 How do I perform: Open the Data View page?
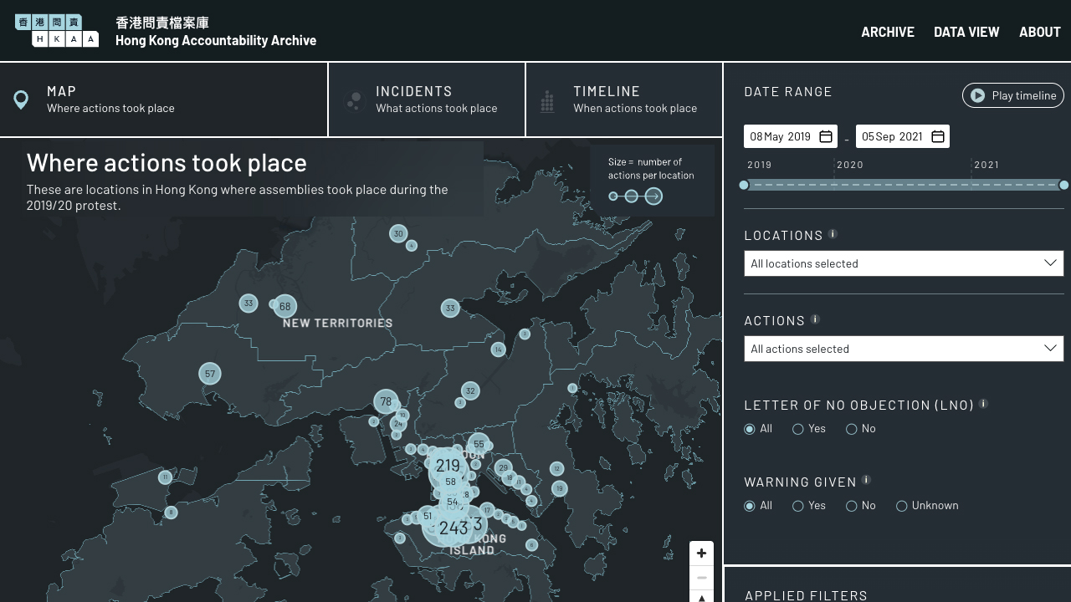(x=966, y=32)
